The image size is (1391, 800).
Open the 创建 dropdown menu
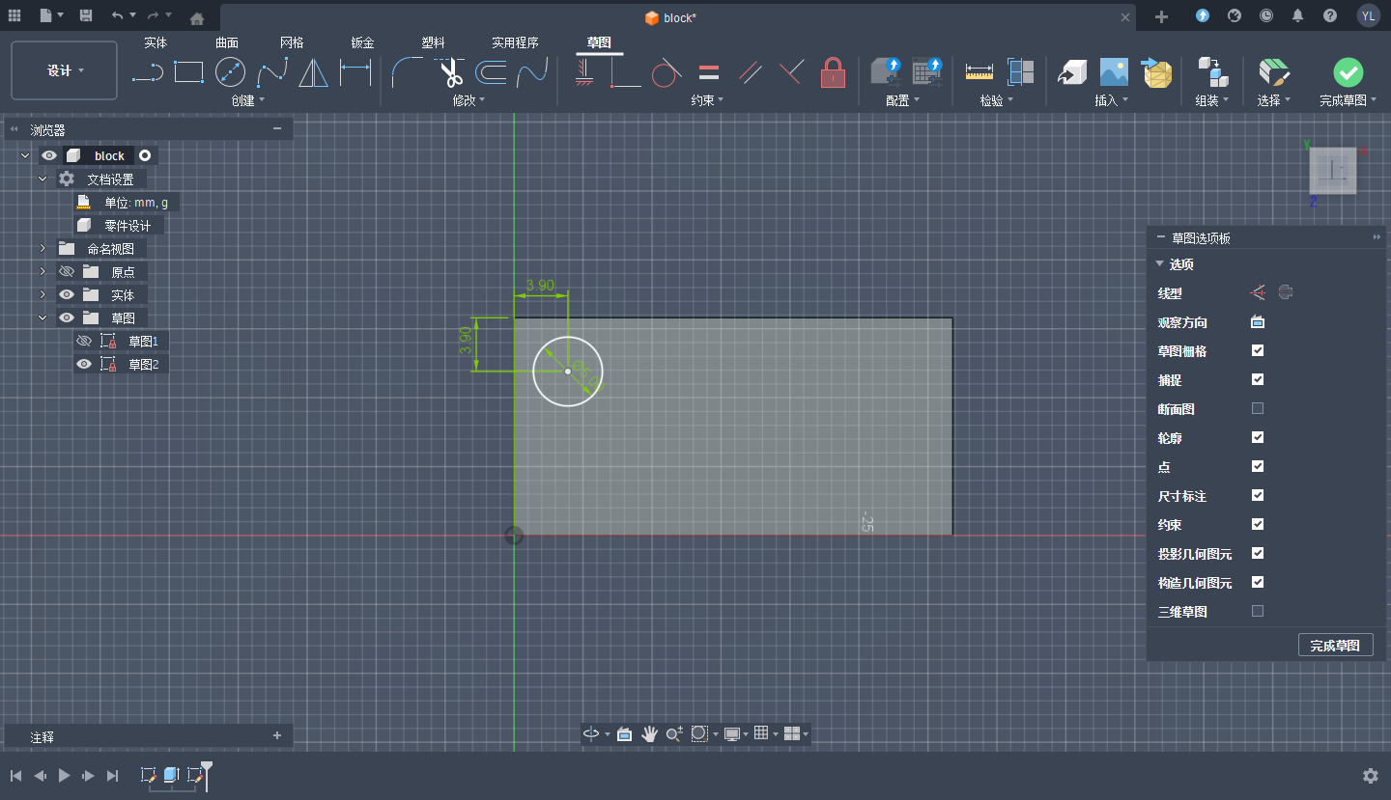coord(247,100)
